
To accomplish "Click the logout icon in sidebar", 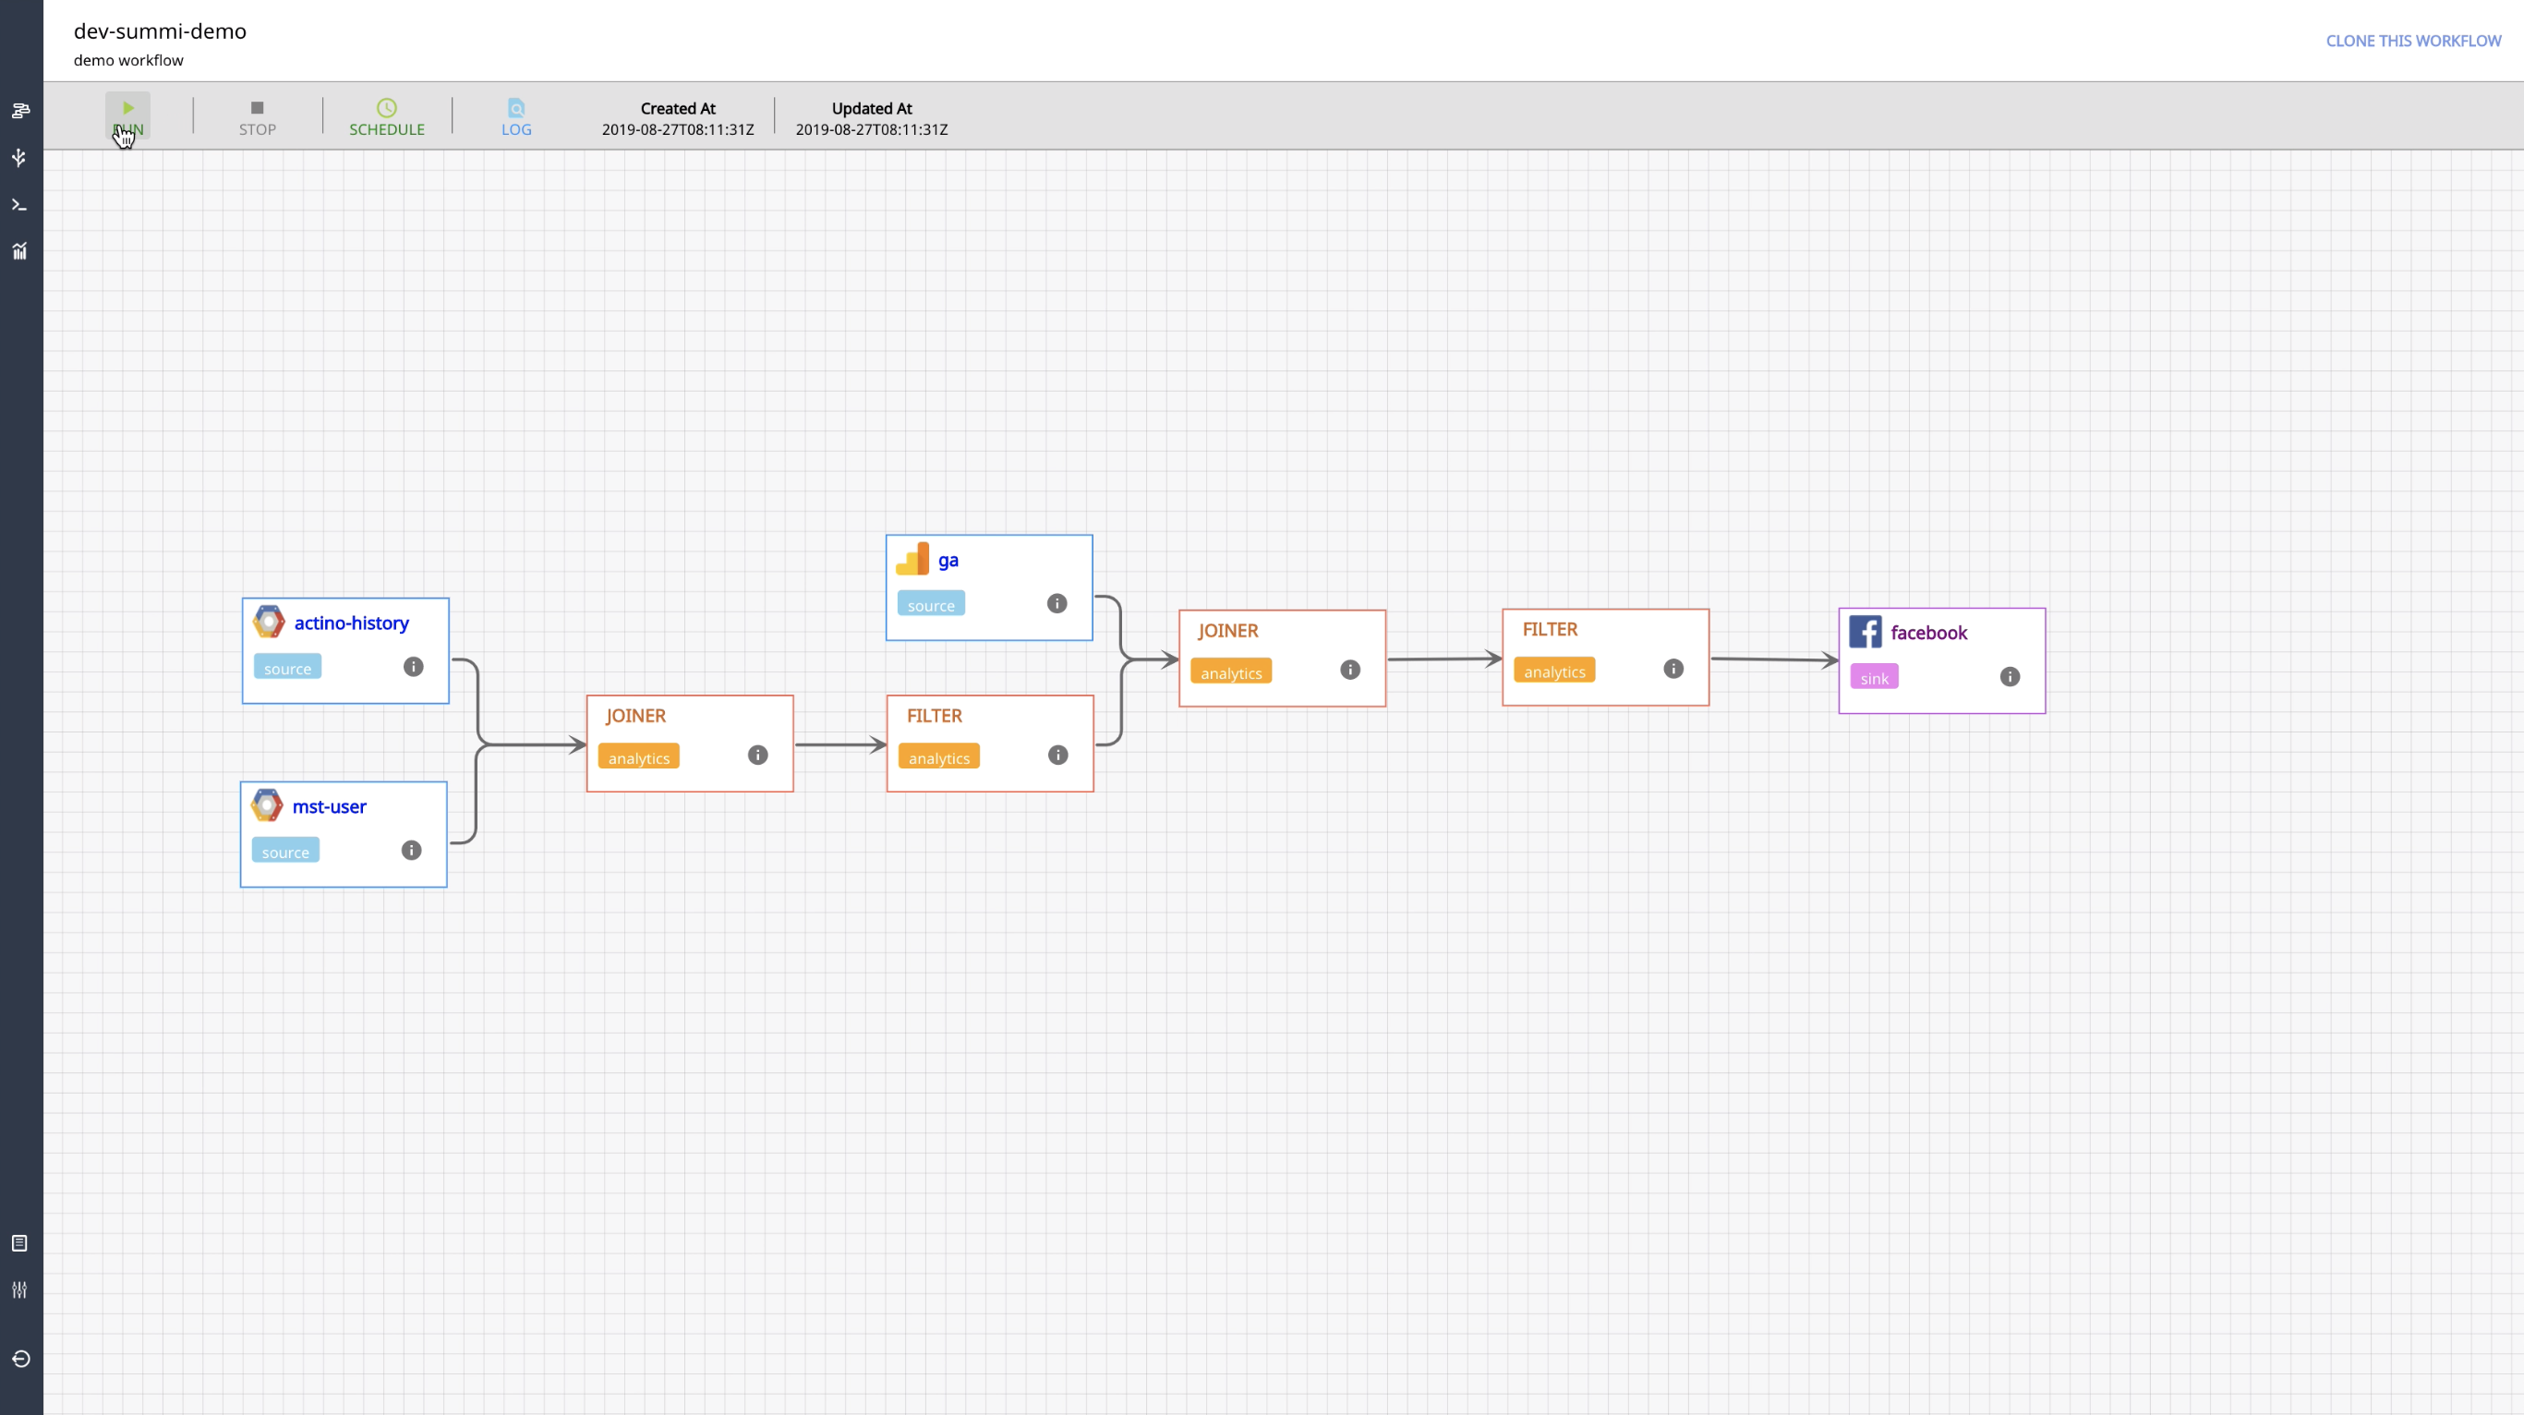I will pyautogui.click(x=19, y=1360).
